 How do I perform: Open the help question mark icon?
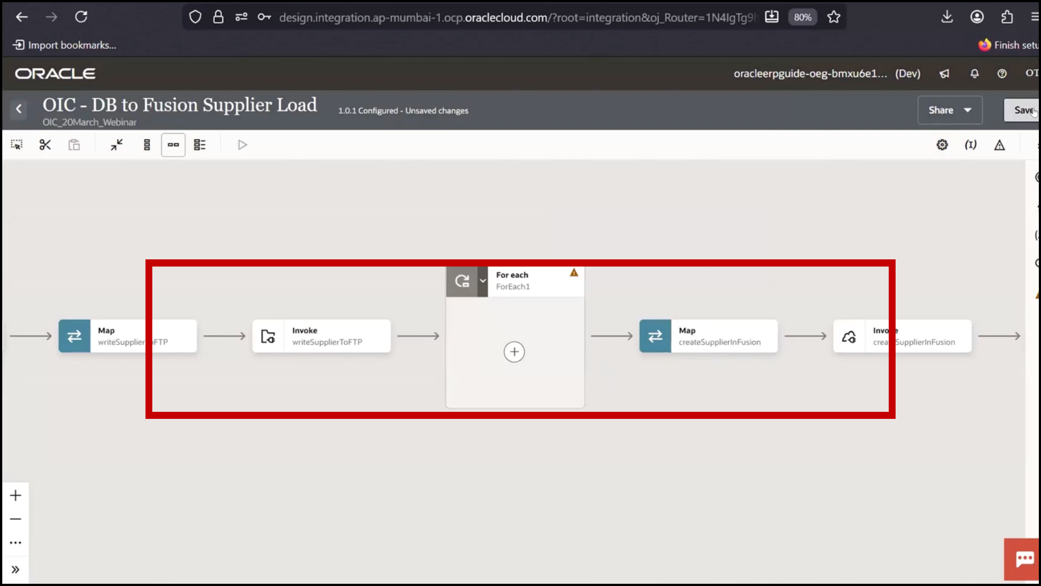point(1002,73)
